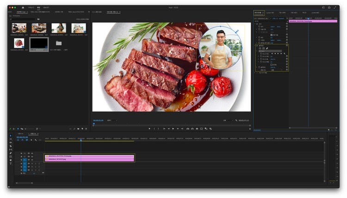Toggle Linked Selection in timeline header
Viewport: 347px width, 198px height.
click(27, 140)
